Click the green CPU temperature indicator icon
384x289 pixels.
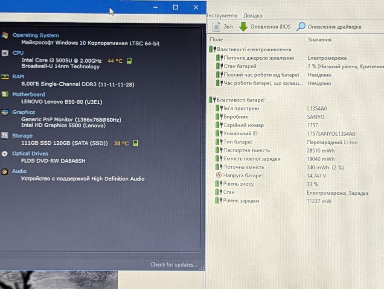tap(129, 61)
